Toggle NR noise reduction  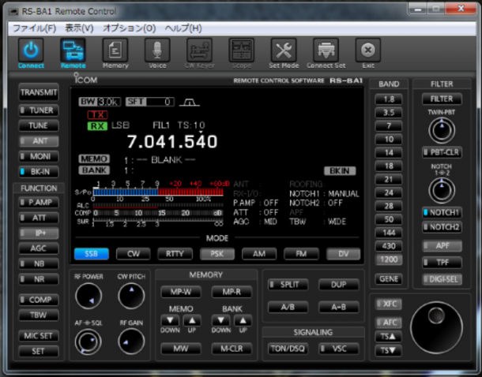[x=39, y=279]
